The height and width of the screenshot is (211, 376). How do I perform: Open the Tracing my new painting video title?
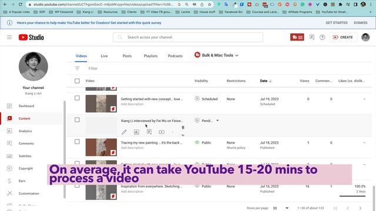(x=152, y=142)
